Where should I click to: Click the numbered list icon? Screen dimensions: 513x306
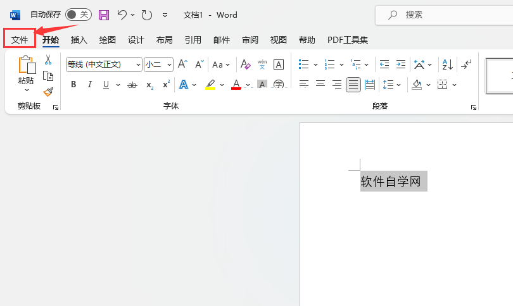[x=329, y=64]
